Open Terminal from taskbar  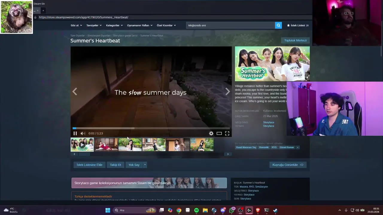point(266,210)
